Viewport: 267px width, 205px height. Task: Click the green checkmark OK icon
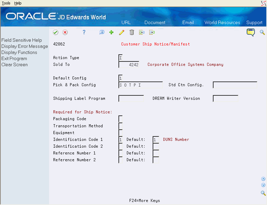[55, 32]
